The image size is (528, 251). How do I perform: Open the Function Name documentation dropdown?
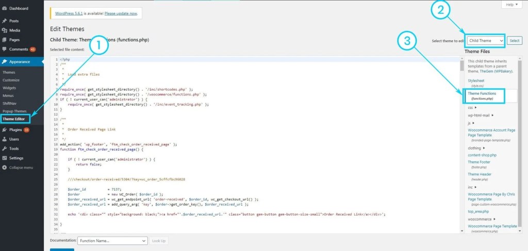(112, 241)
